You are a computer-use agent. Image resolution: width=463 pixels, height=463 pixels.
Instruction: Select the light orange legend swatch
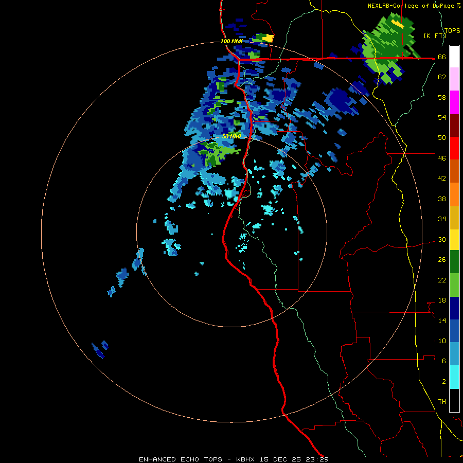click(454, 194)
